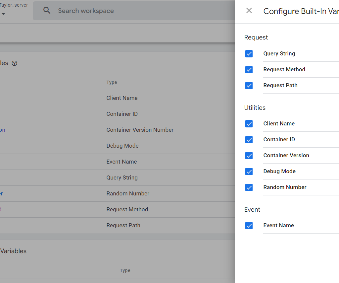
Task: Sort by Type column in built-in table
Action: tap(112, 82)
